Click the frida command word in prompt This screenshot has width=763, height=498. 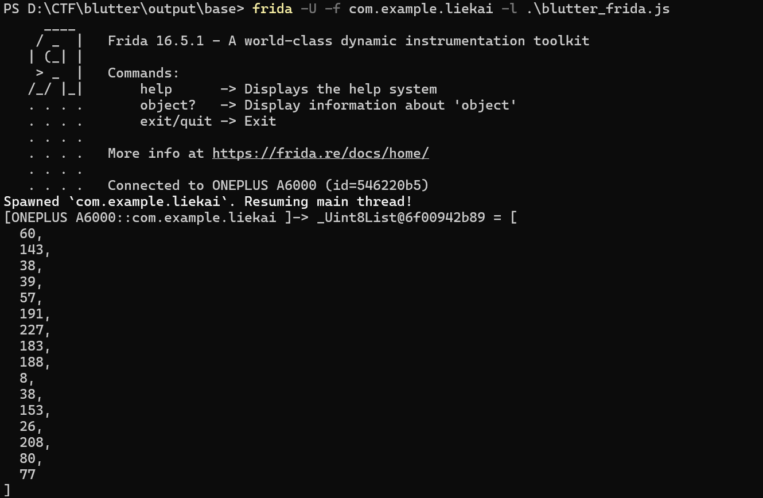click(272, 9)
